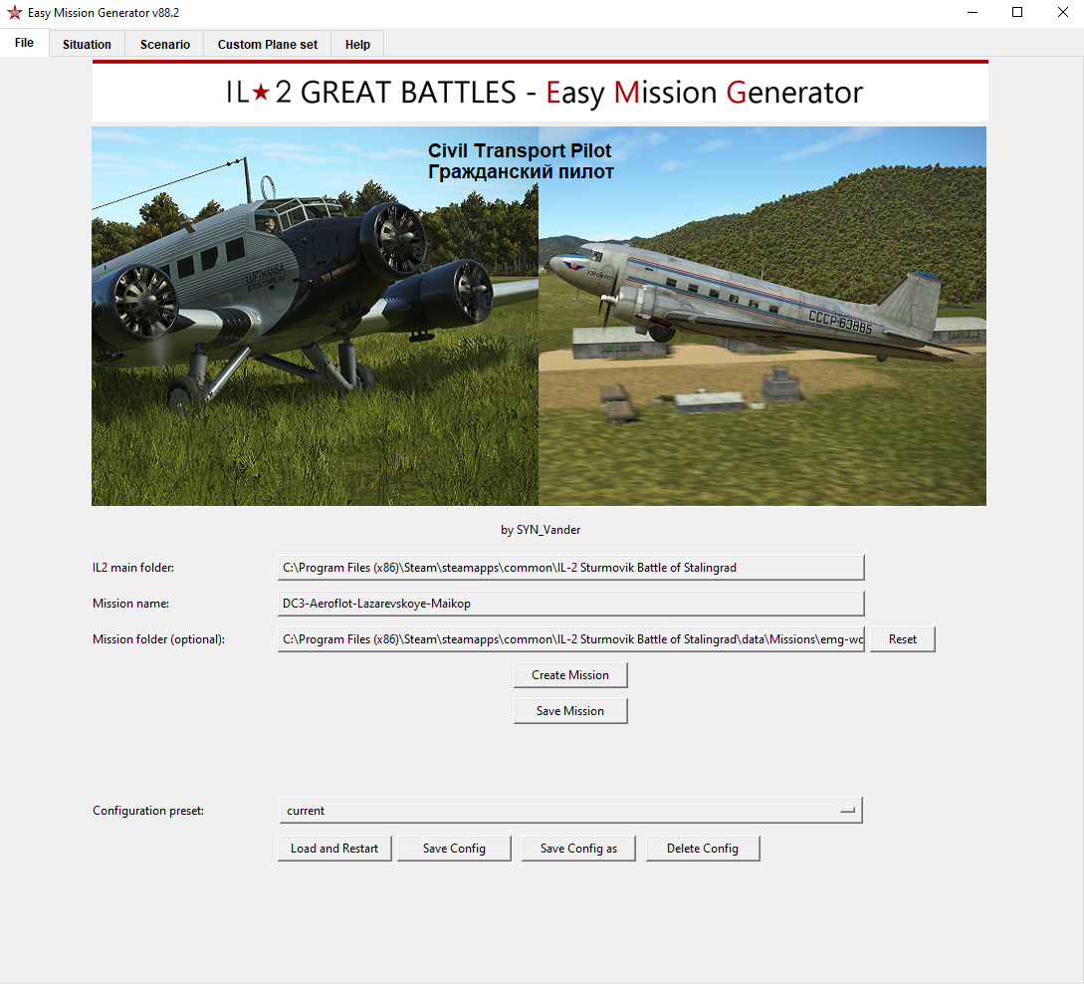Click Save Config as button

[578, 849]
